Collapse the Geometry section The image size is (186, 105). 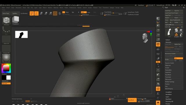[x=168, y=42]
